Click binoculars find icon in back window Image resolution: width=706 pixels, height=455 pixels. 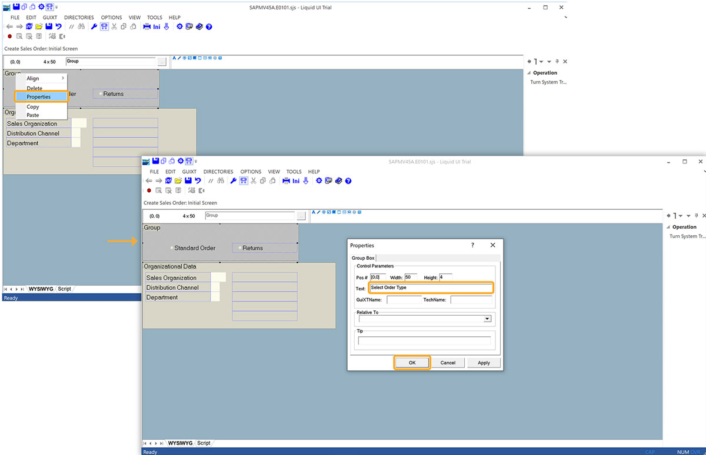coord(81,26)
